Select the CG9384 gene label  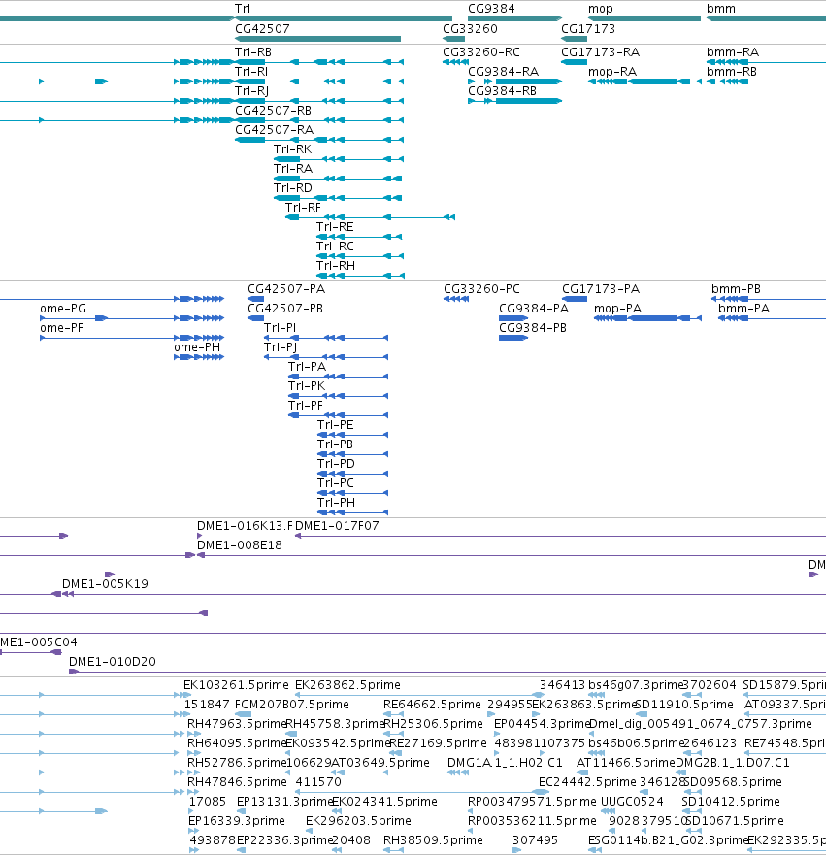(491, 9)
